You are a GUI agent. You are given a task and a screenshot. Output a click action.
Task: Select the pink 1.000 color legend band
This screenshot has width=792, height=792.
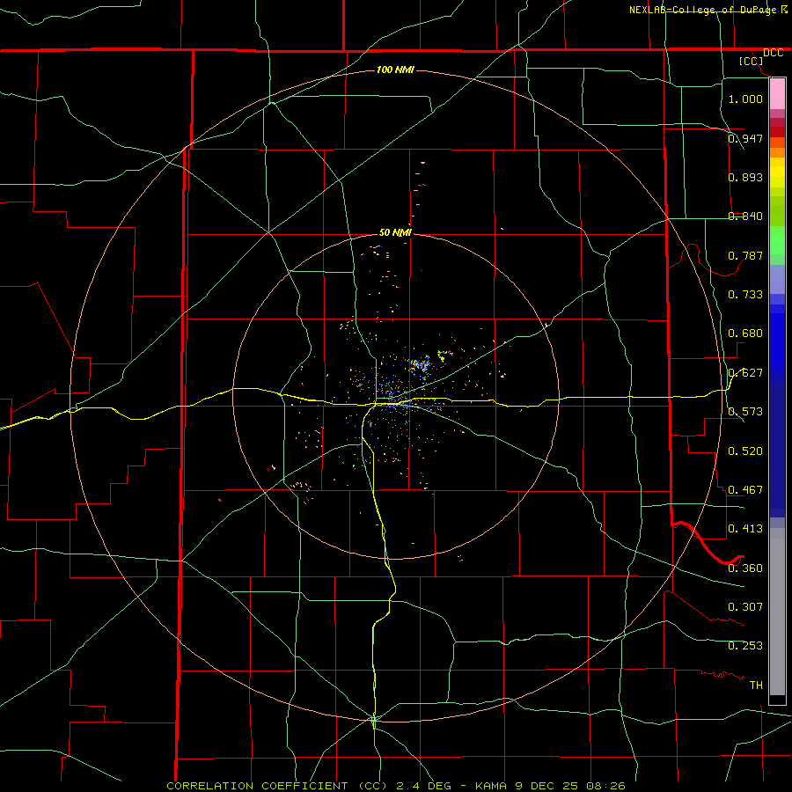pos(777,94)
